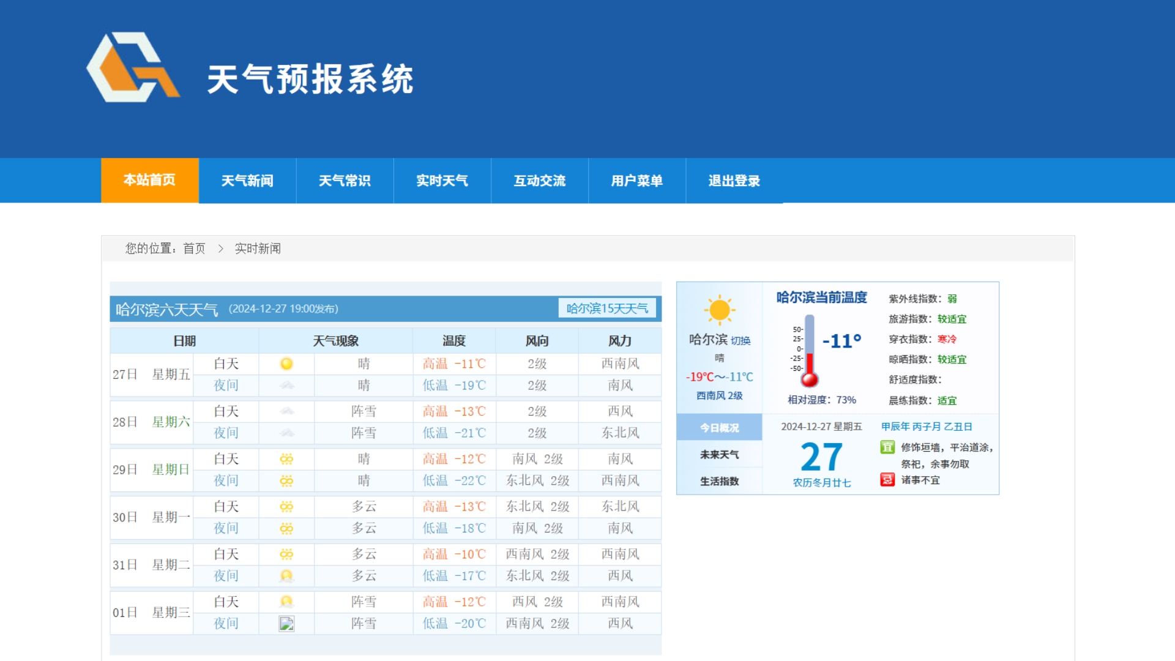Click cloudy icon for 30日 night
The width and height of the screenshot is (1175, 661).
[x=286, y=528]
